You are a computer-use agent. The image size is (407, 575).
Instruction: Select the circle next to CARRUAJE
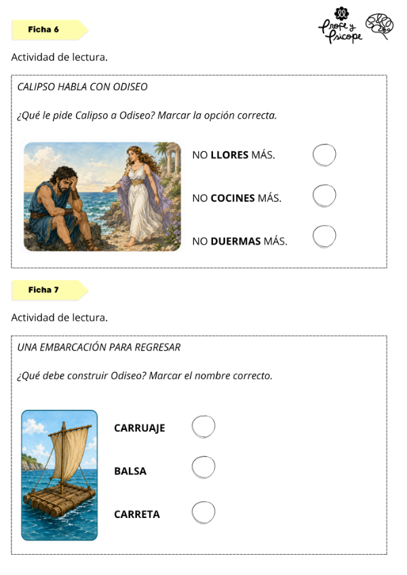[x=203, y=427]
